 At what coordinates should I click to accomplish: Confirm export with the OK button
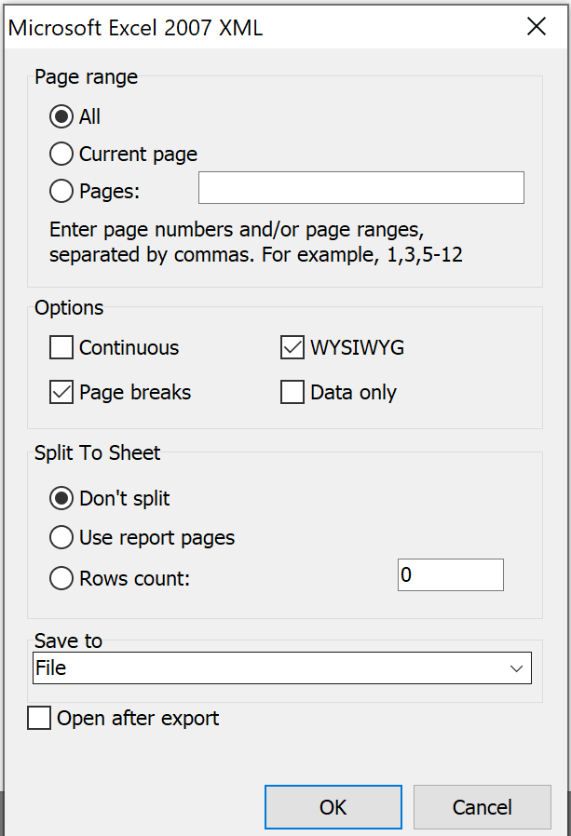click(x=333, y=807)
